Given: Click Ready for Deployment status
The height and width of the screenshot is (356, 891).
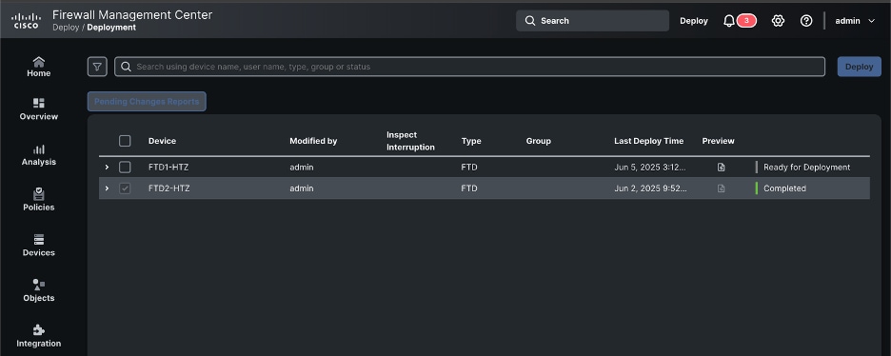Looking at the screenshot, I should [807, 167].
